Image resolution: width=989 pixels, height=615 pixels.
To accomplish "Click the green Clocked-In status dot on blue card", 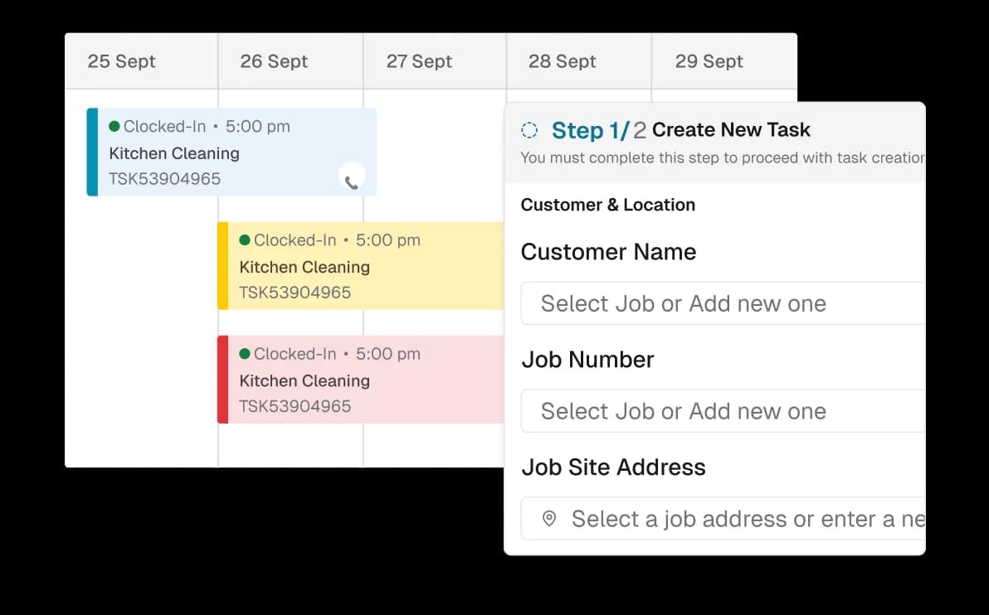I will pyautogui.click(x=116, y=127).
